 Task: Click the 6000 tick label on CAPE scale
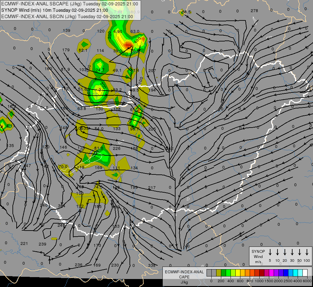pyautogui.click(x=308, y=281)
